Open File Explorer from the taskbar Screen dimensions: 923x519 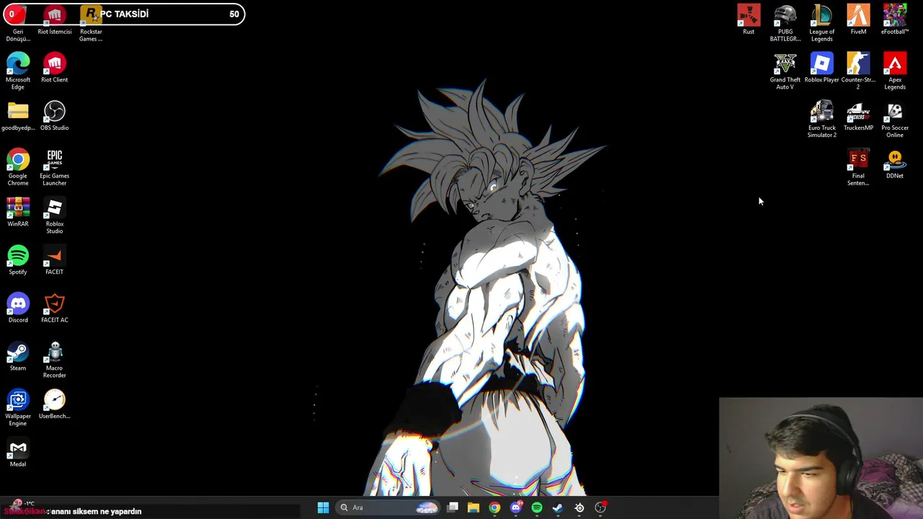[474, 507]
